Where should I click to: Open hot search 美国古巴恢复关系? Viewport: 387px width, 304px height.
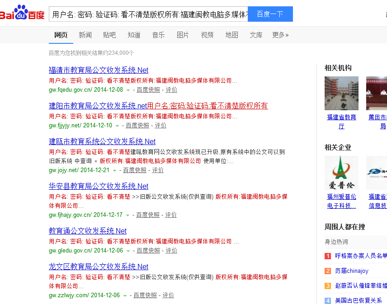[x=358, y=300]
